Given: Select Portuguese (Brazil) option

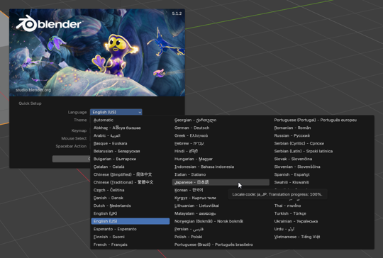Looking at the screenshot, I should click(221, 245).
